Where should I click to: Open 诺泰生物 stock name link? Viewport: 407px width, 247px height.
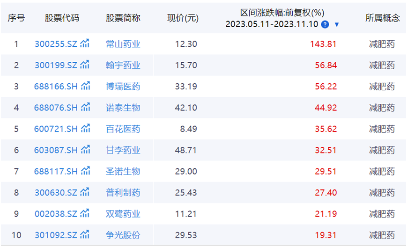click(123, 108)
